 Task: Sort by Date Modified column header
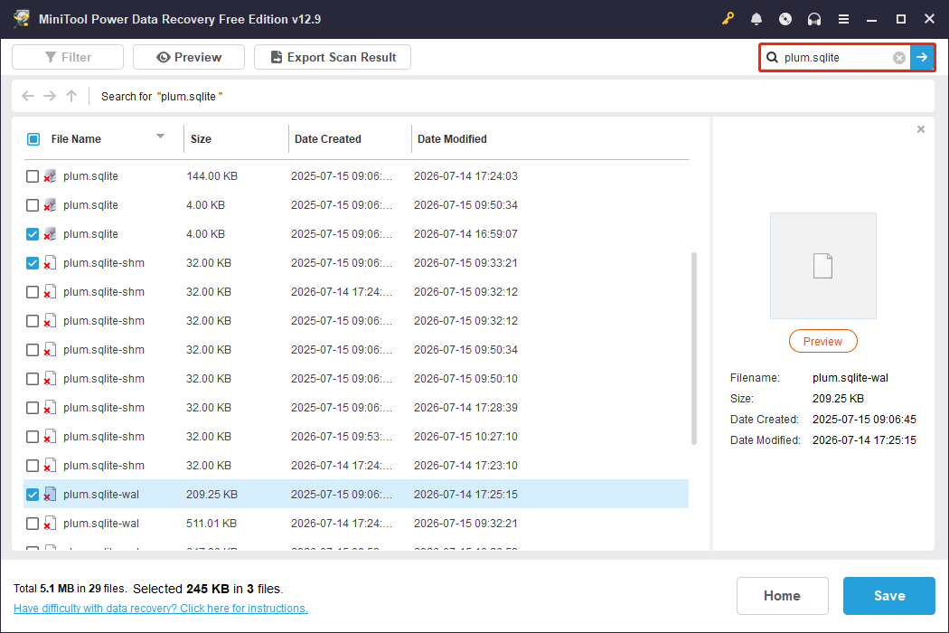[x=452, y=138]
